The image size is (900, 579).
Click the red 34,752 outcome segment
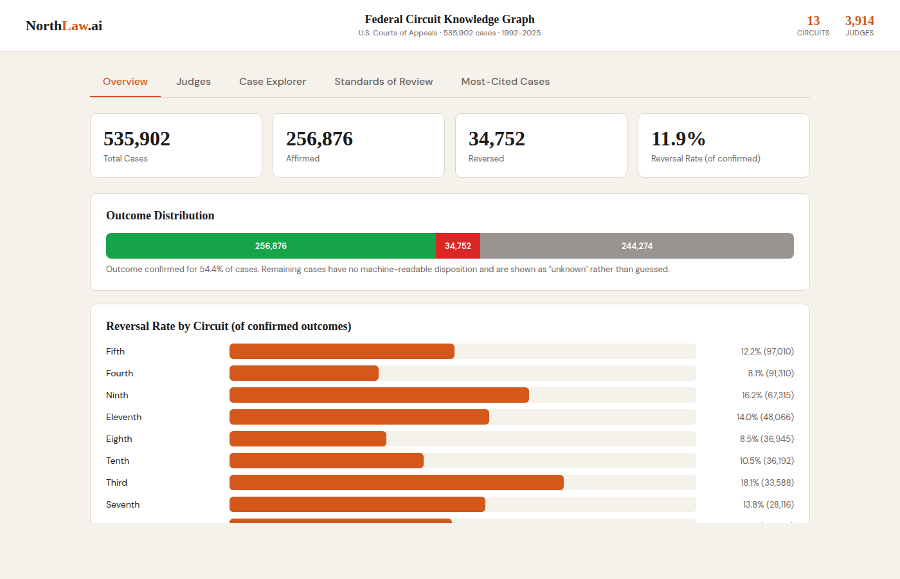point(458,246)
